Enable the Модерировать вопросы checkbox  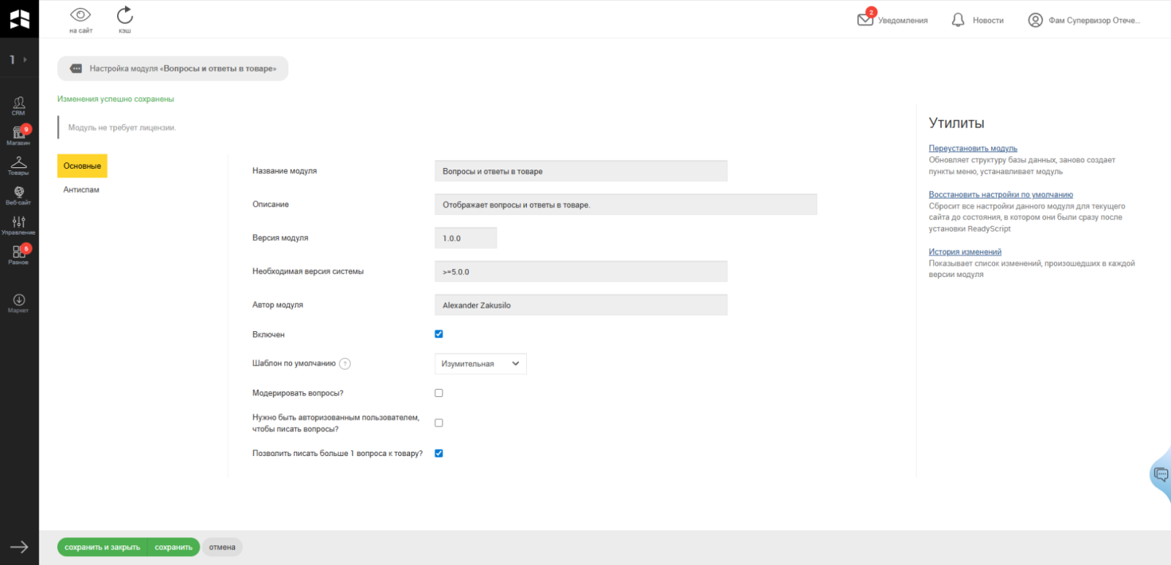click(439, 393)
